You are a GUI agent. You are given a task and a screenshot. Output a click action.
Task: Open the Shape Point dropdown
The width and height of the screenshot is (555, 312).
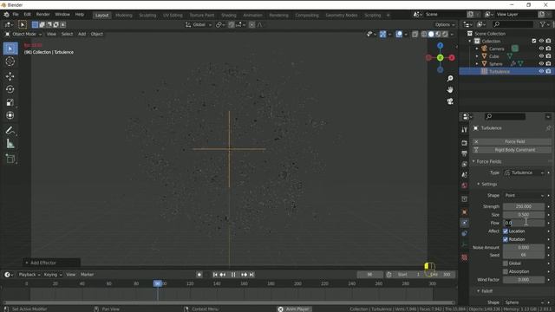point(524,196)
